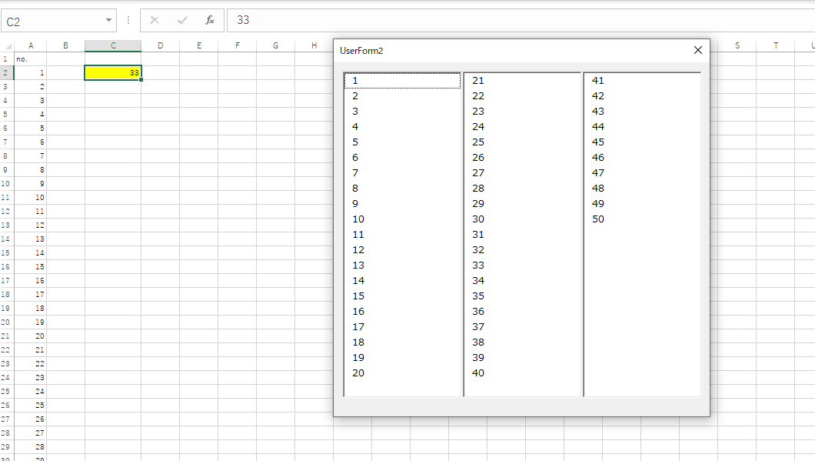Image resolution: width=815 pixels, height=461 pixels.
Task: Click cell A29 containing 28
Action: pyautogui.click(x=30, y=446)
